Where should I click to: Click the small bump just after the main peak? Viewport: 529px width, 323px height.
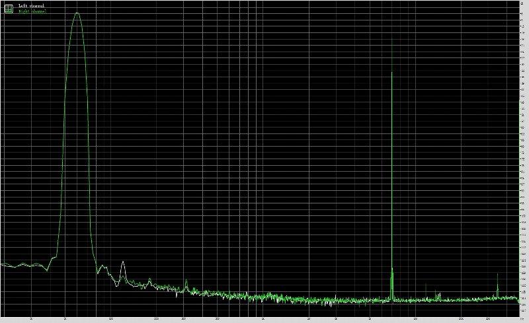coord(103,266)
